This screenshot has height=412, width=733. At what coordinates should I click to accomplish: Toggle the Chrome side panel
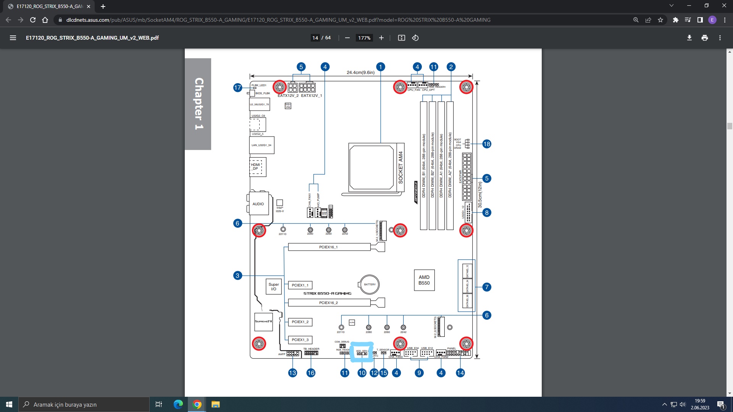tap(700, 20)
